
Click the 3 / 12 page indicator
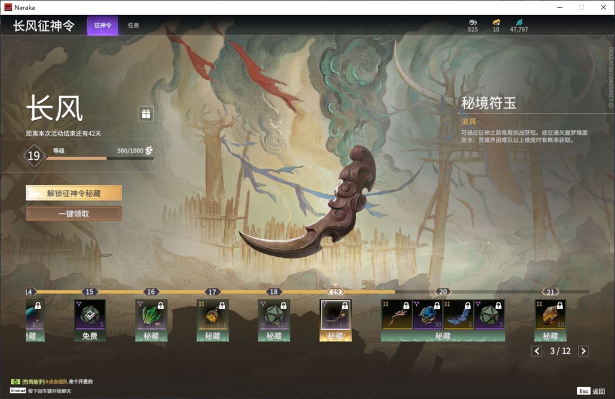[x=560, y=351]
